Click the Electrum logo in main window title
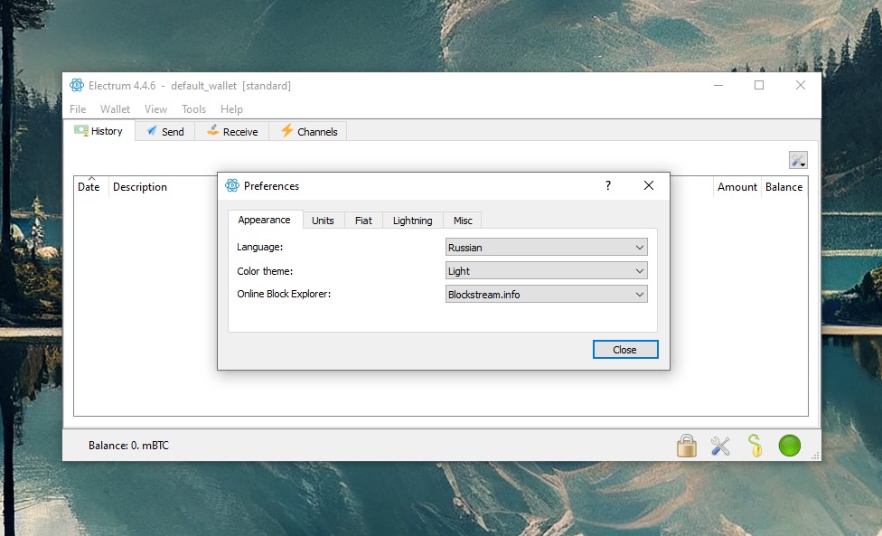The width and height of the screenshot is (882, 536). point(77,86)
